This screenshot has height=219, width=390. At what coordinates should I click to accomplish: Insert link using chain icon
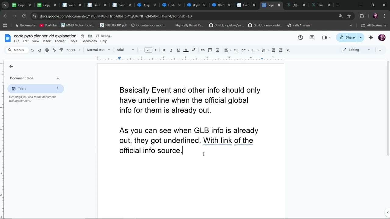[x=203, y=50]
